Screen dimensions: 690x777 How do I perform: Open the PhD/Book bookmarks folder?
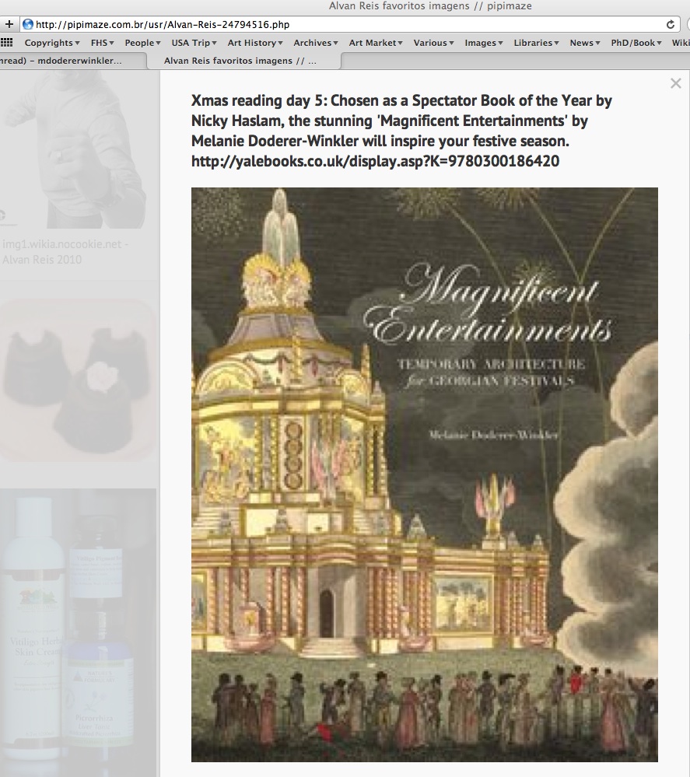click(x=636, y=43)
